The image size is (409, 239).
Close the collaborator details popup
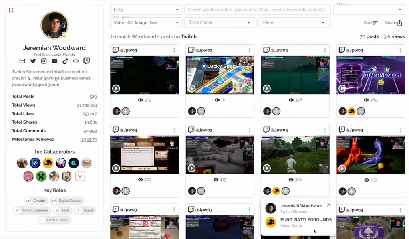coord(329,205)
